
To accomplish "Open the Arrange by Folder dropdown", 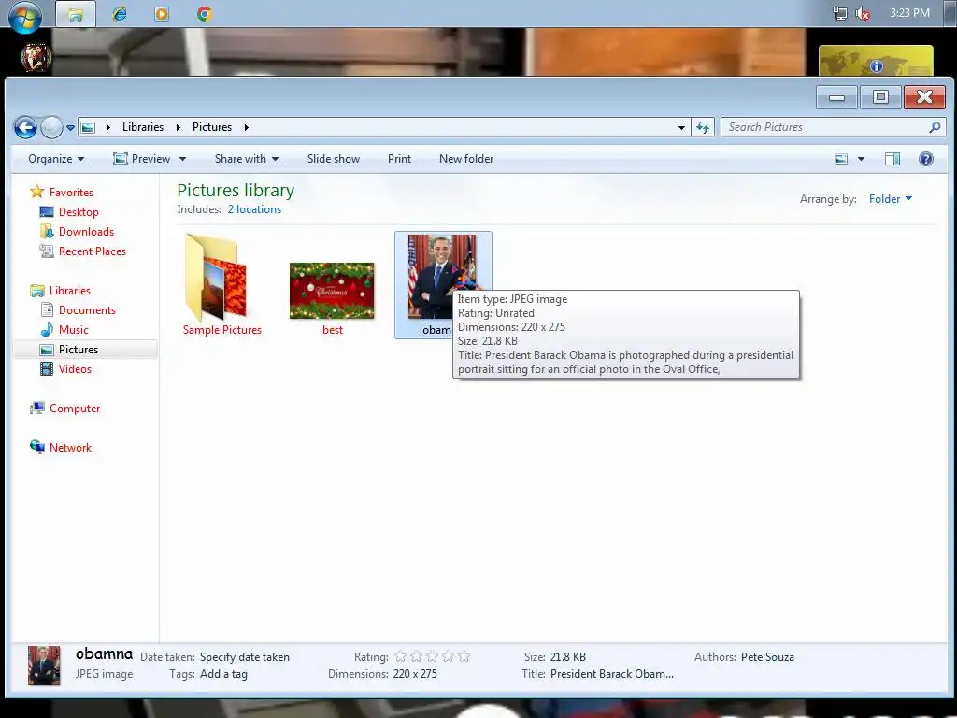I will (x=891, y=199).
